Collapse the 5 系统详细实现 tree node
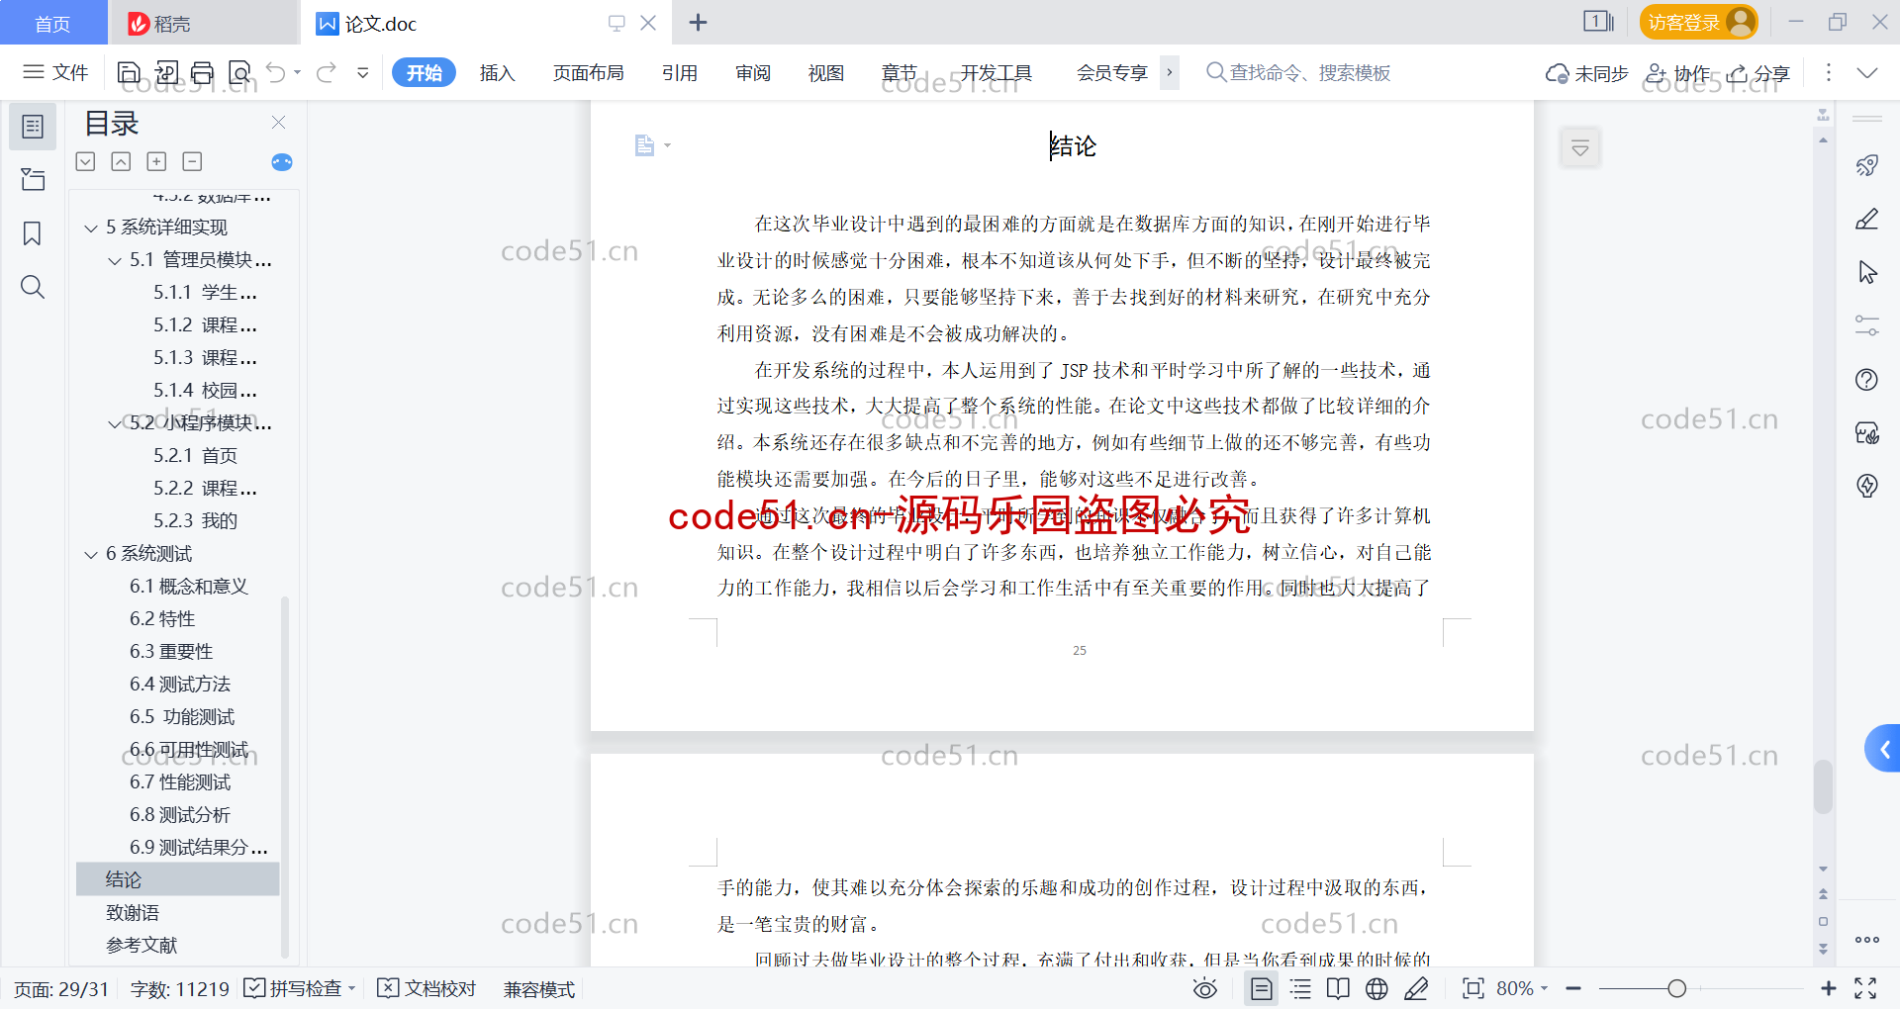This screenshot has width=1900, height=1009. coord(91,229)
